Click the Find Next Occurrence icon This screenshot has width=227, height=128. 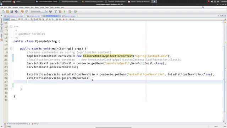(37, 19)
